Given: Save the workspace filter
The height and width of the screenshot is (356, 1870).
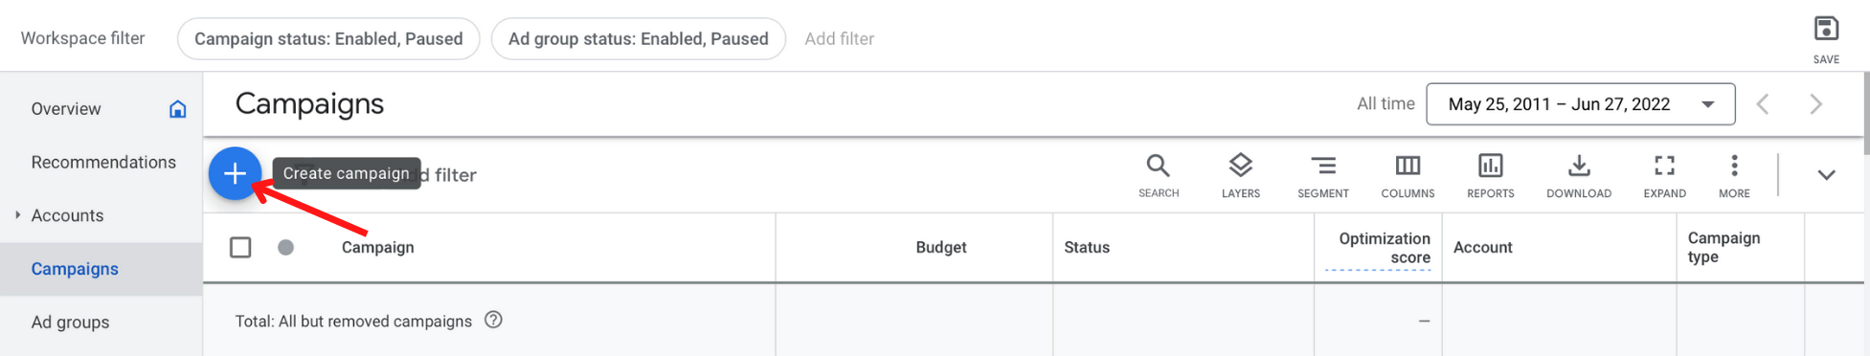Looking at the screenshot, I should (x=1826, y=39).
